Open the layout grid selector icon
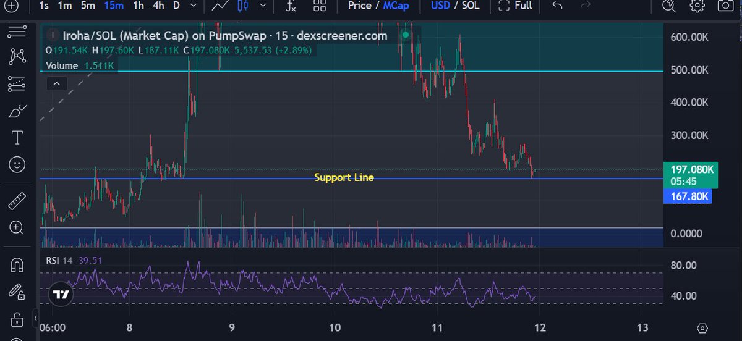Image resolution: width=742 pixels, height=341 pixels. pos(320,6)
